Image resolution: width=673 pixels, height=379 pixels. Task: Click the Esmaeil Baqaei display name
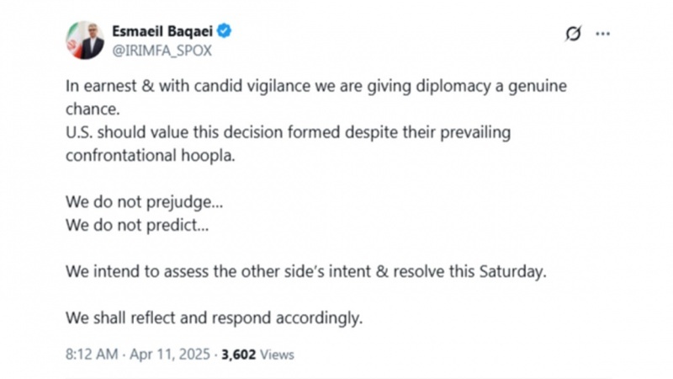pos(162,31)
